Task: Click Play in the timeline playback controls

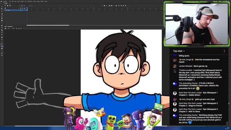Action: (x=123, y=6)
